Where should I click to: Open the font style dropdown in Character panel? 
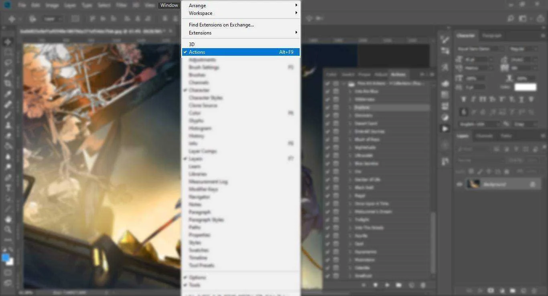pyautogui.click(x=523, y=49)
